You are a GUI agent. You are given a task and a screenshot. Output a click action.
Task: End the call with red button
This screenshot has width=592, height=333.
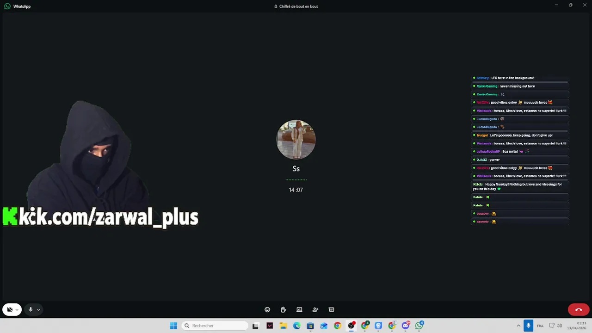pos(579,309)
